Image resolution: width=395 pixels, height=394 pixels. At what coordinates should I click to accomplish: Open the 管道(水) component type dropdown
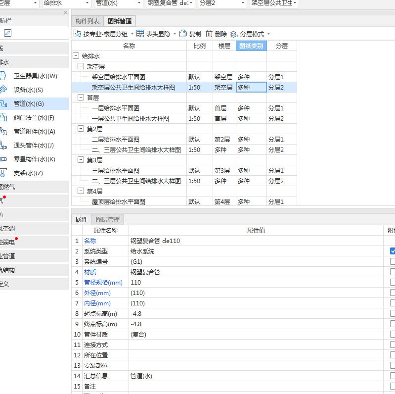[118, 3]
